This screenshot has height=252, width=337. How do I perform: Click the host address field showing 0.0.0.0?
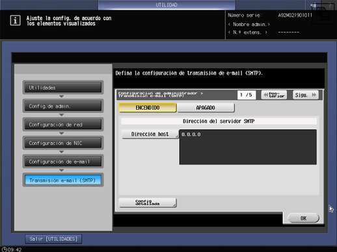coord(248,147)
